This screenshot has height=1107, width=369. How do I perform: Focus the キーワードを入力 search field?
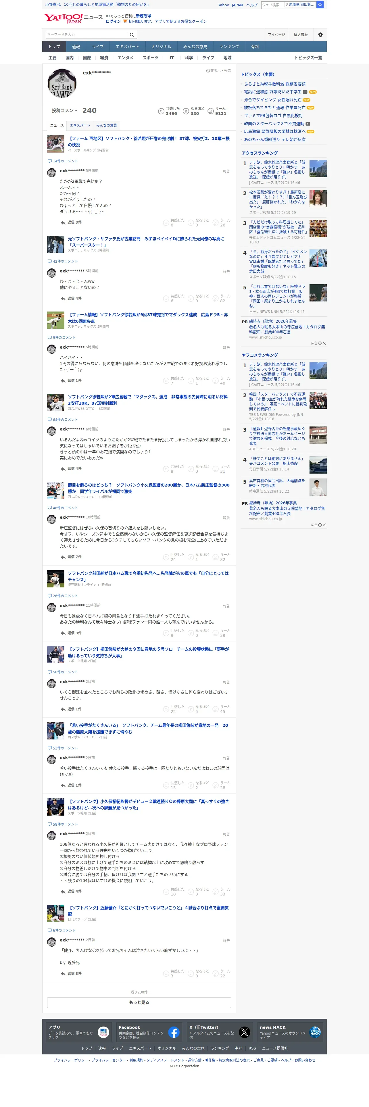pyautogui.click(x=86, y=35)
